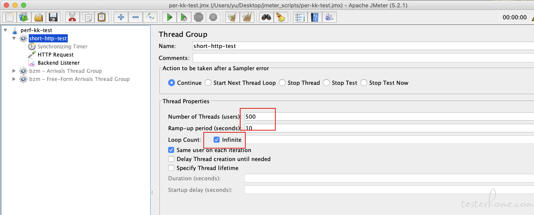The image size is (534, 215).
Task: Save the test plan with floppy icon
Action: 53,17
